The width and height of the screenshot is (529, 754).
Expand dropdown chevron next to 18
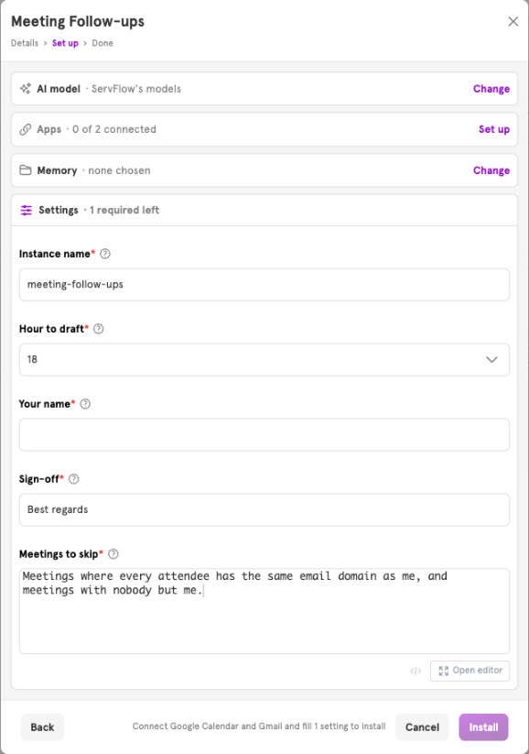click(x=491, y=360)
